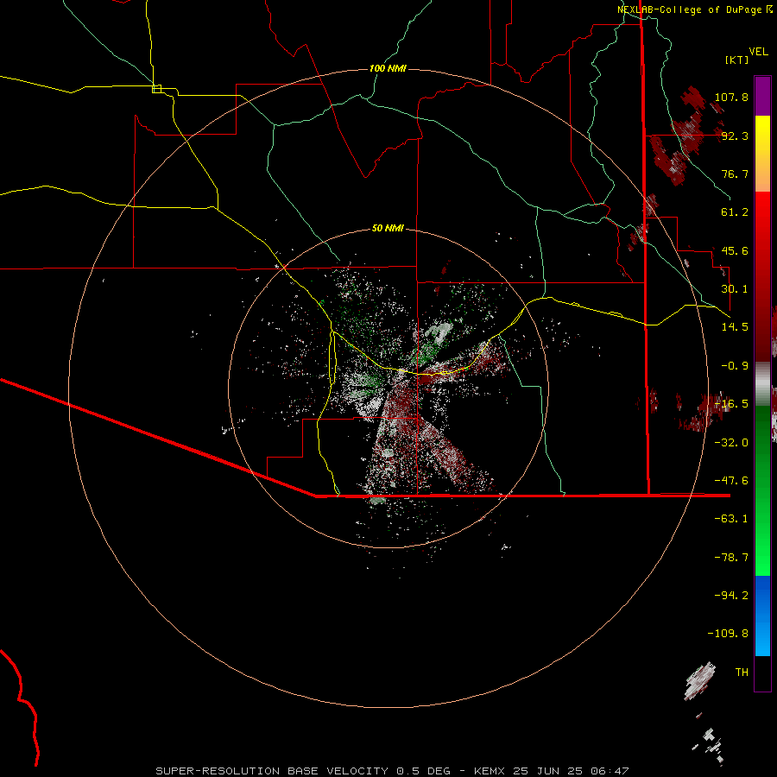This screenshot has width=777, height=777.
Task: Click the 0.5 DEG elevation text in the caption
Action: pos(423,771)
